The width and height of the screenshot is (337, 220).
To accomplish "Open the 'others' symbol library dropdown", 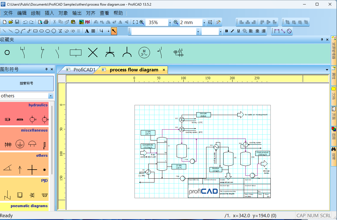I will click(51, 96).
